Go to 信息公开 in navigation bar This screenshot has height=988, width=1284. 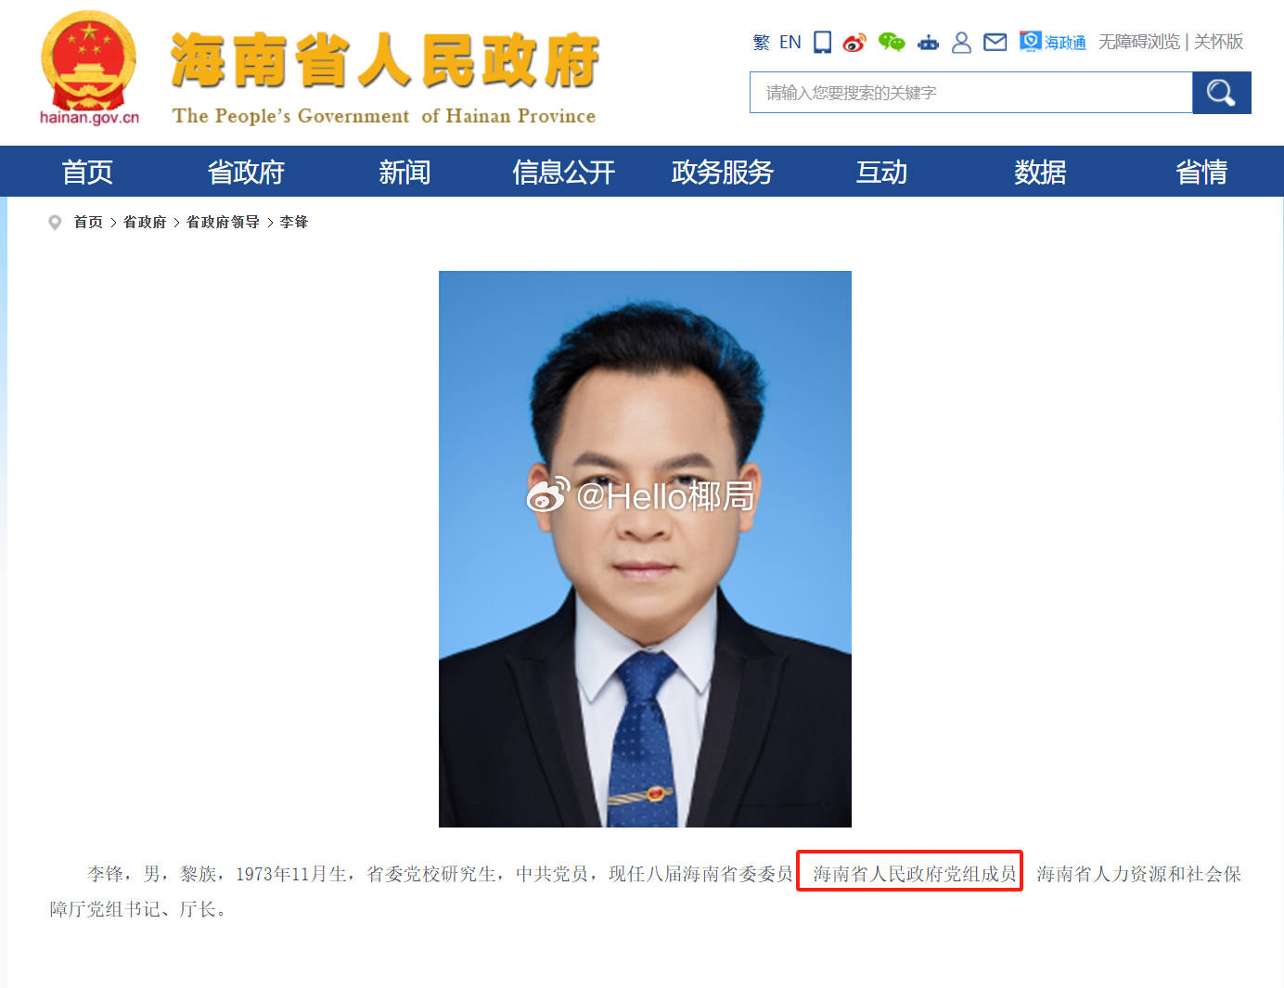coord(563,172)
